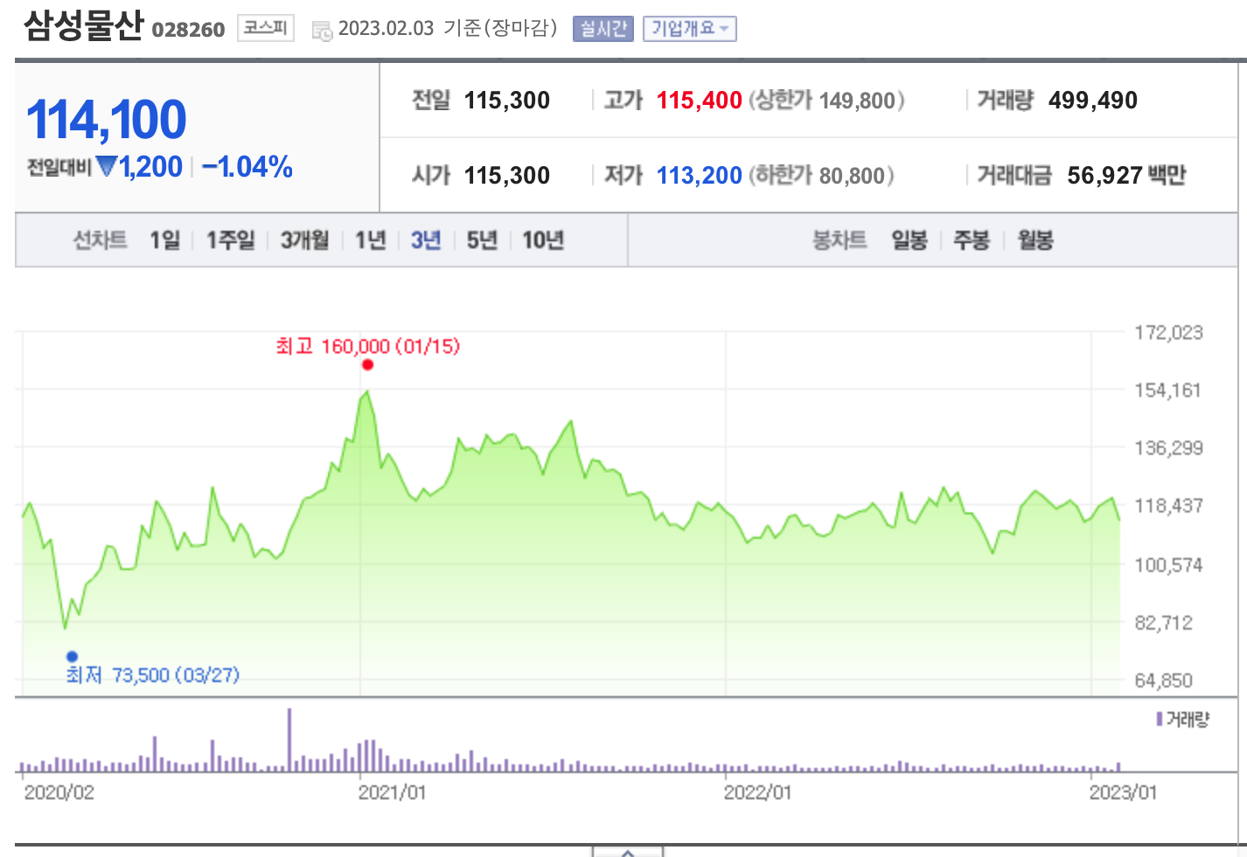The height and width of the screenshot is (857, 1247).
Task: Click the 하한가 80,800 text
Action: coord(821,176)
